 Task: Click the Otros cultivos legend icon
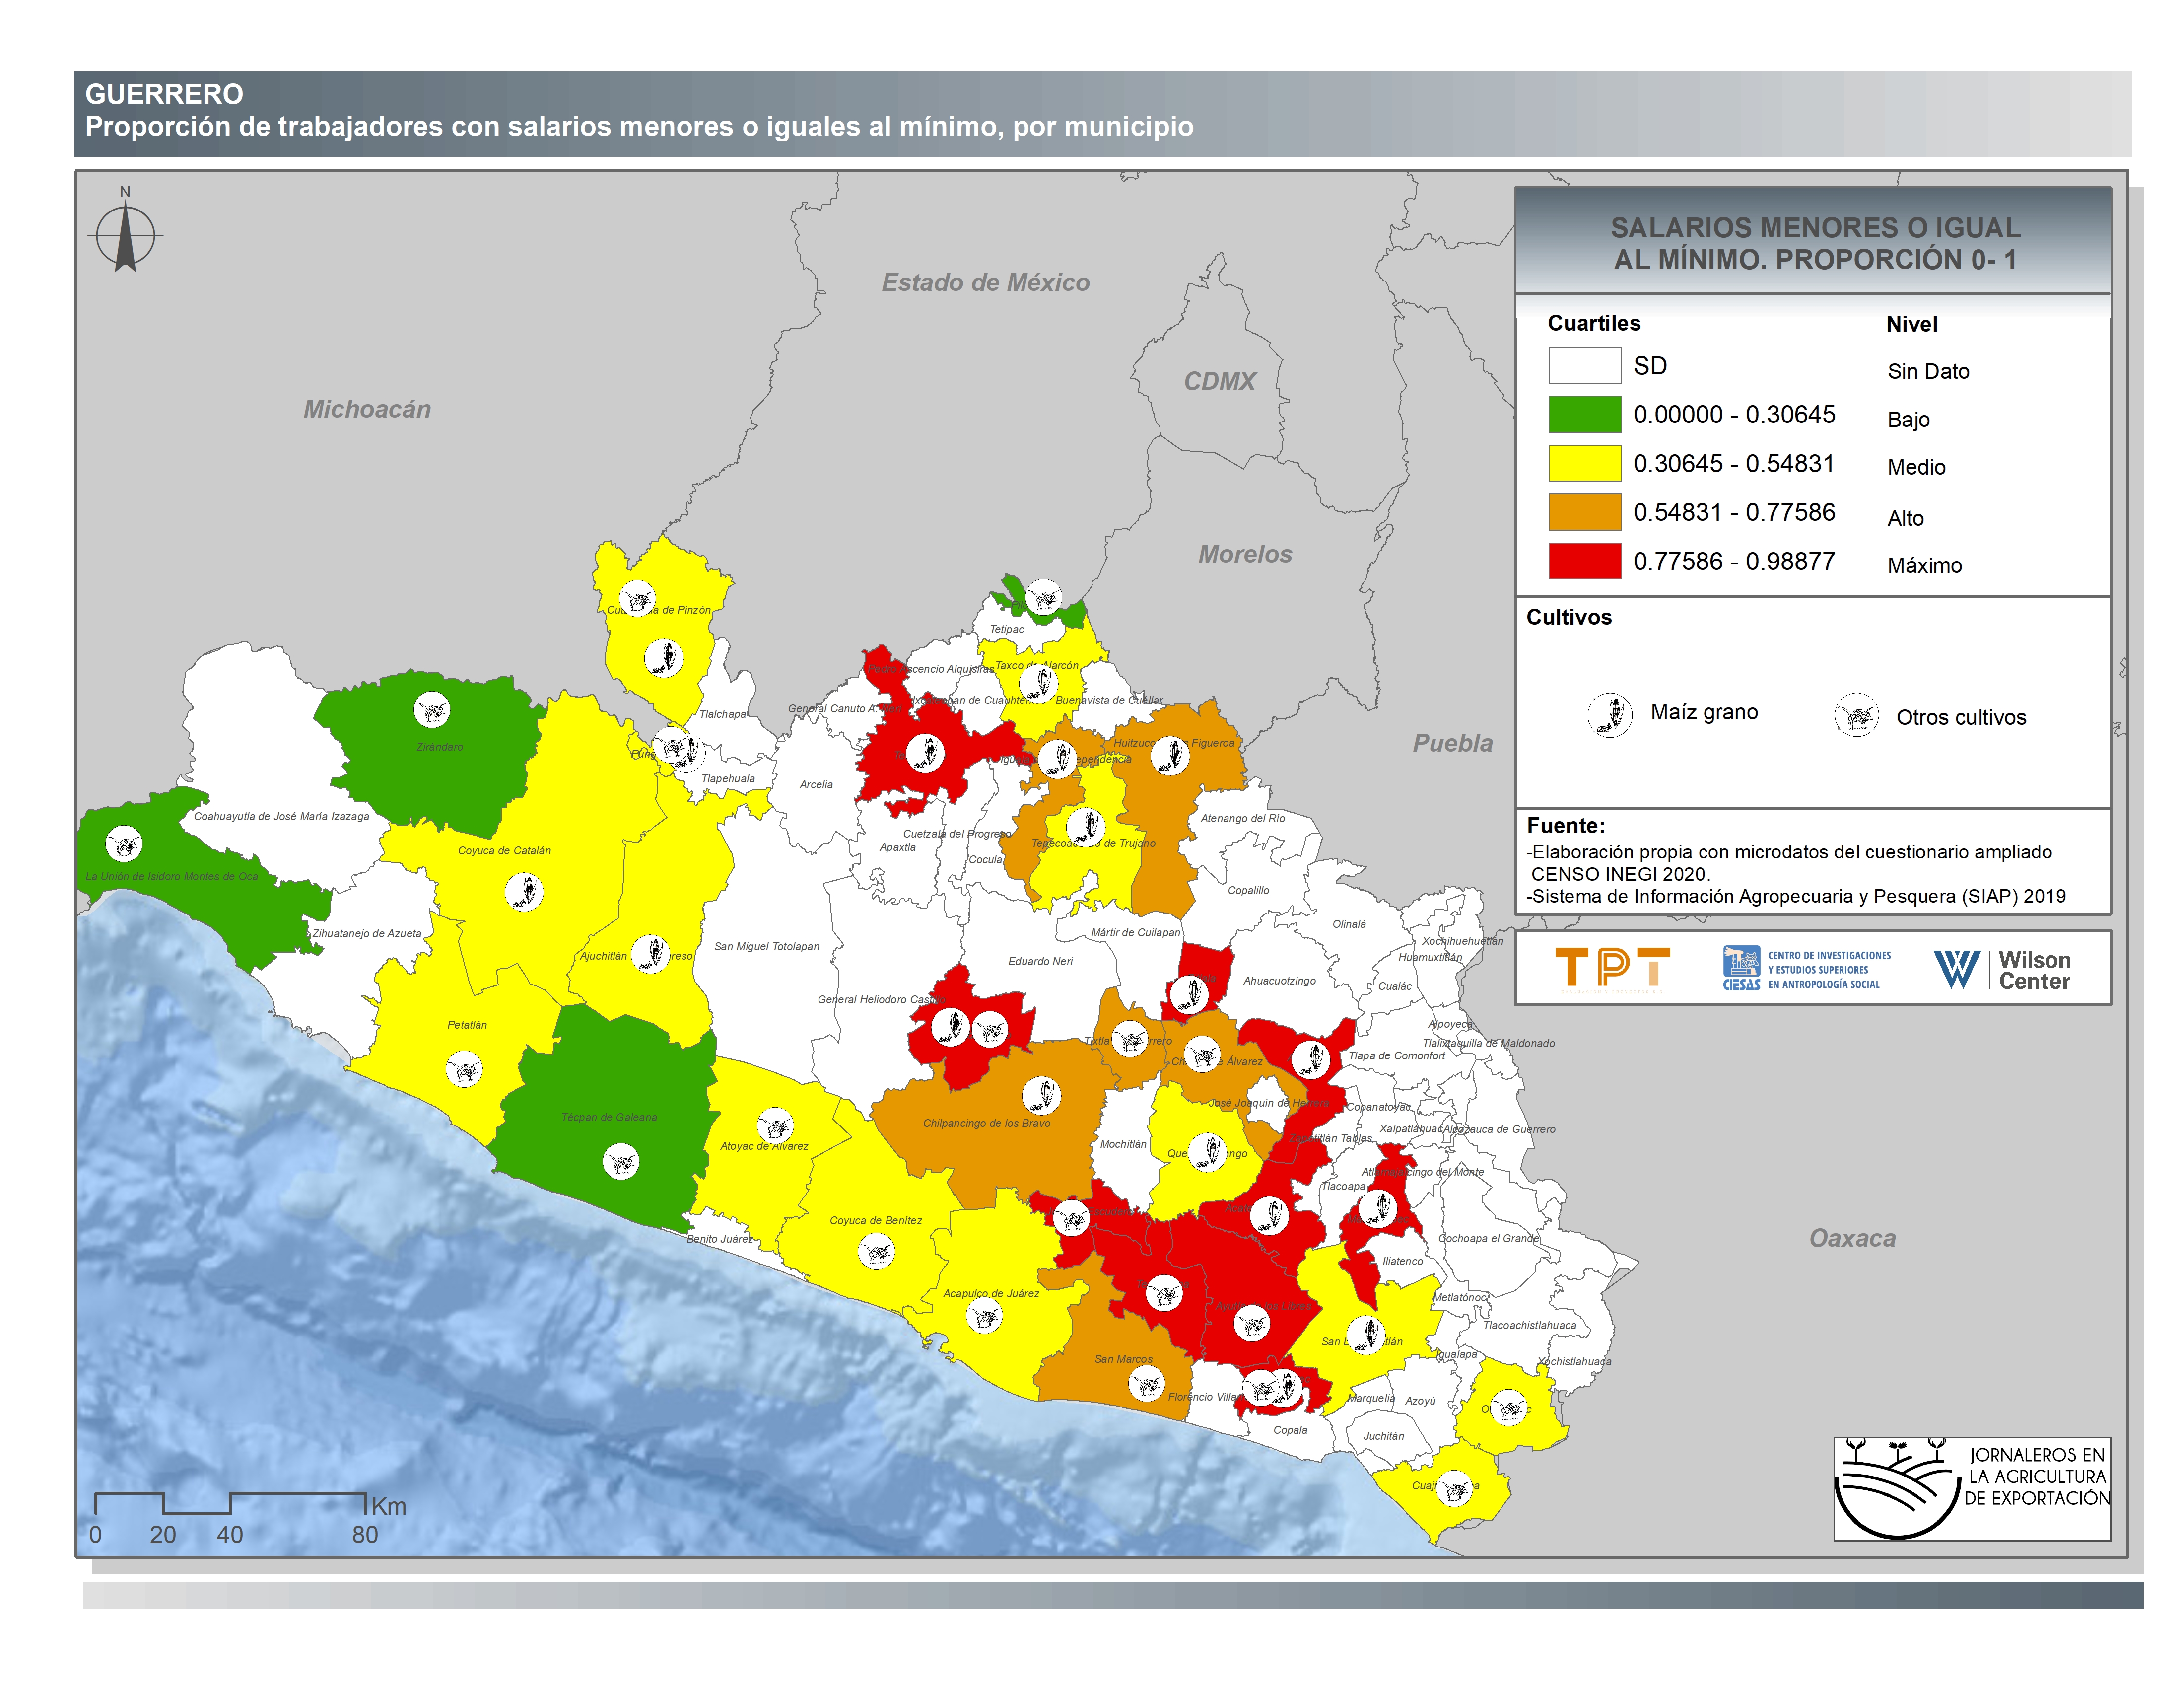click(1856, 716)
